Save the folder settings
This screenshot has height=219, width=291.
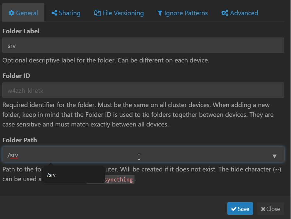[x=240, y=209]
